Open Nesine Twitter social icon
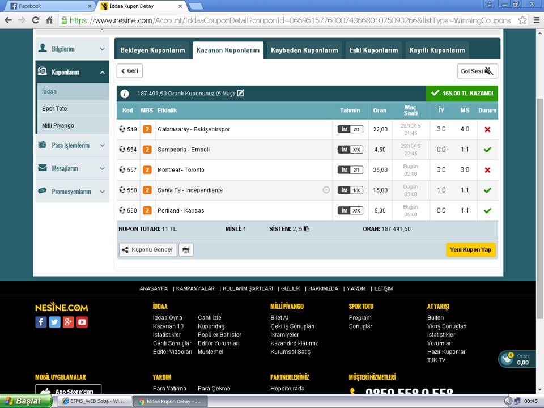The height and width of the screenshot is (408, 544). [x=54, y=322]
